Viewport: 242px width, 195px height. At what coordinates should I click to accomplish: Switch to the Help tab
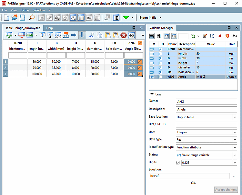point(49,28)
